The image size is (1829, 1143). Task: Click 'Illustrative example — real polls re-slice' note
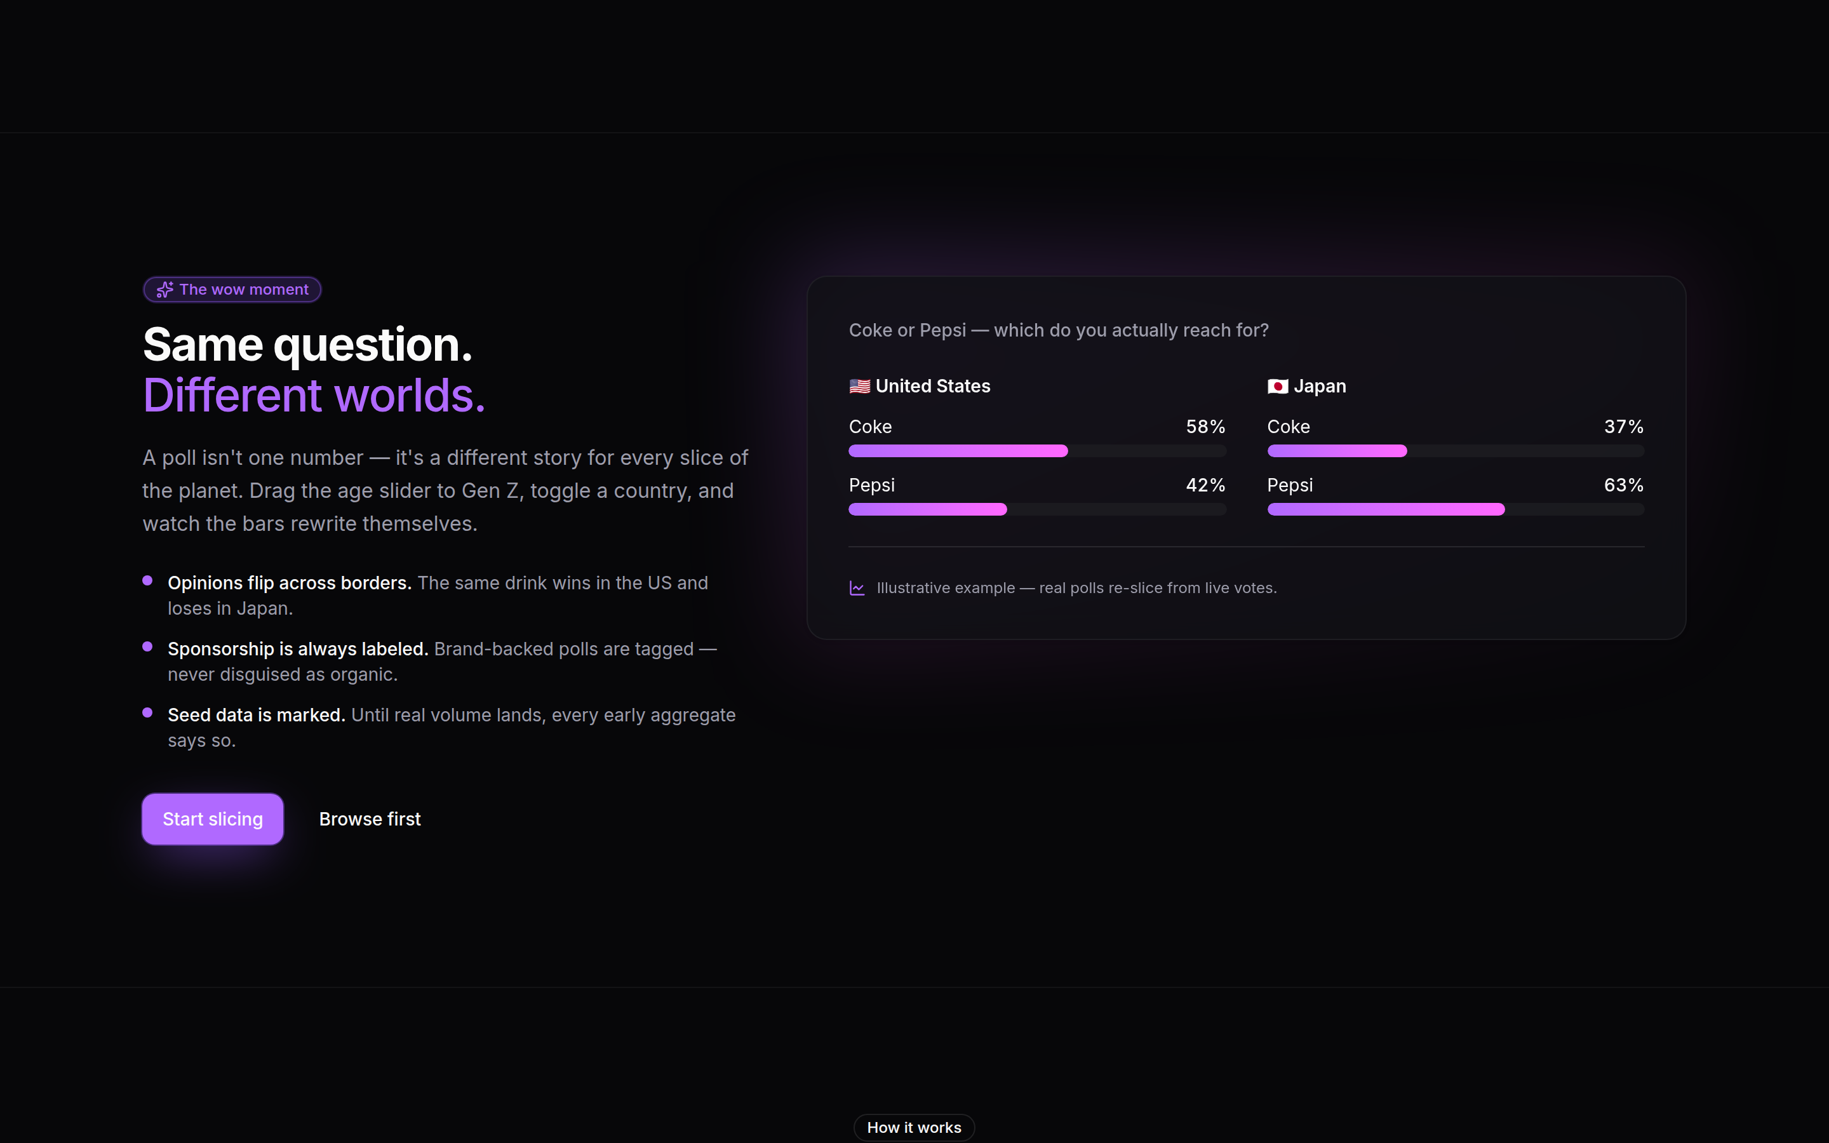pyautogui.click(x=1076, y=588)
